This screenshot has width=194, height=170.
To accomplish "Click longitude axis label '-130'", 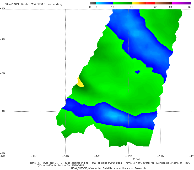I will coord(128,156).
